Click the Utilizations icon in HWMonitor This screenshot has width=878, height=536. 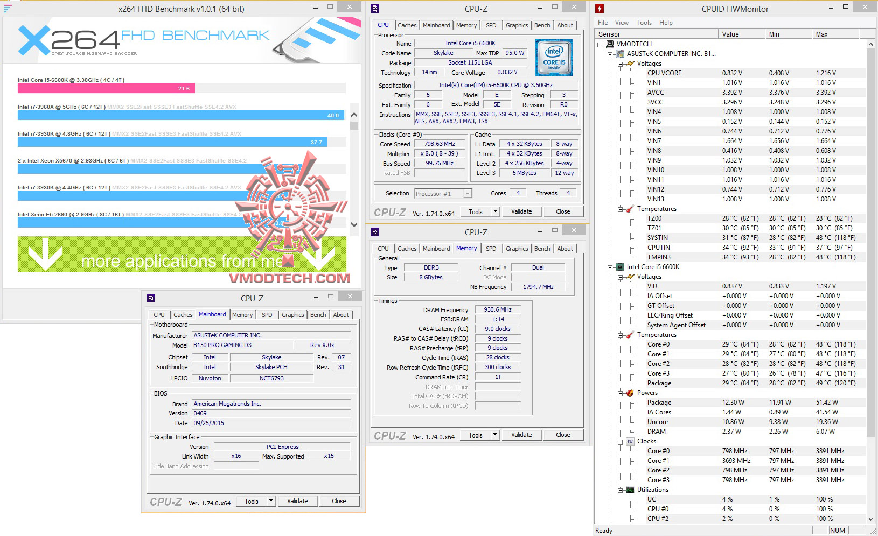[630, 490]
